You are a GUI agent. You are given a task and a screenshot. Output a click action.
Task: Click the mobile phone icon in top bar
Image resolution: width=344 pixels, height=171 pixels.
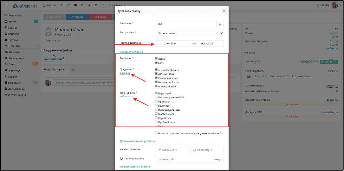82,5
